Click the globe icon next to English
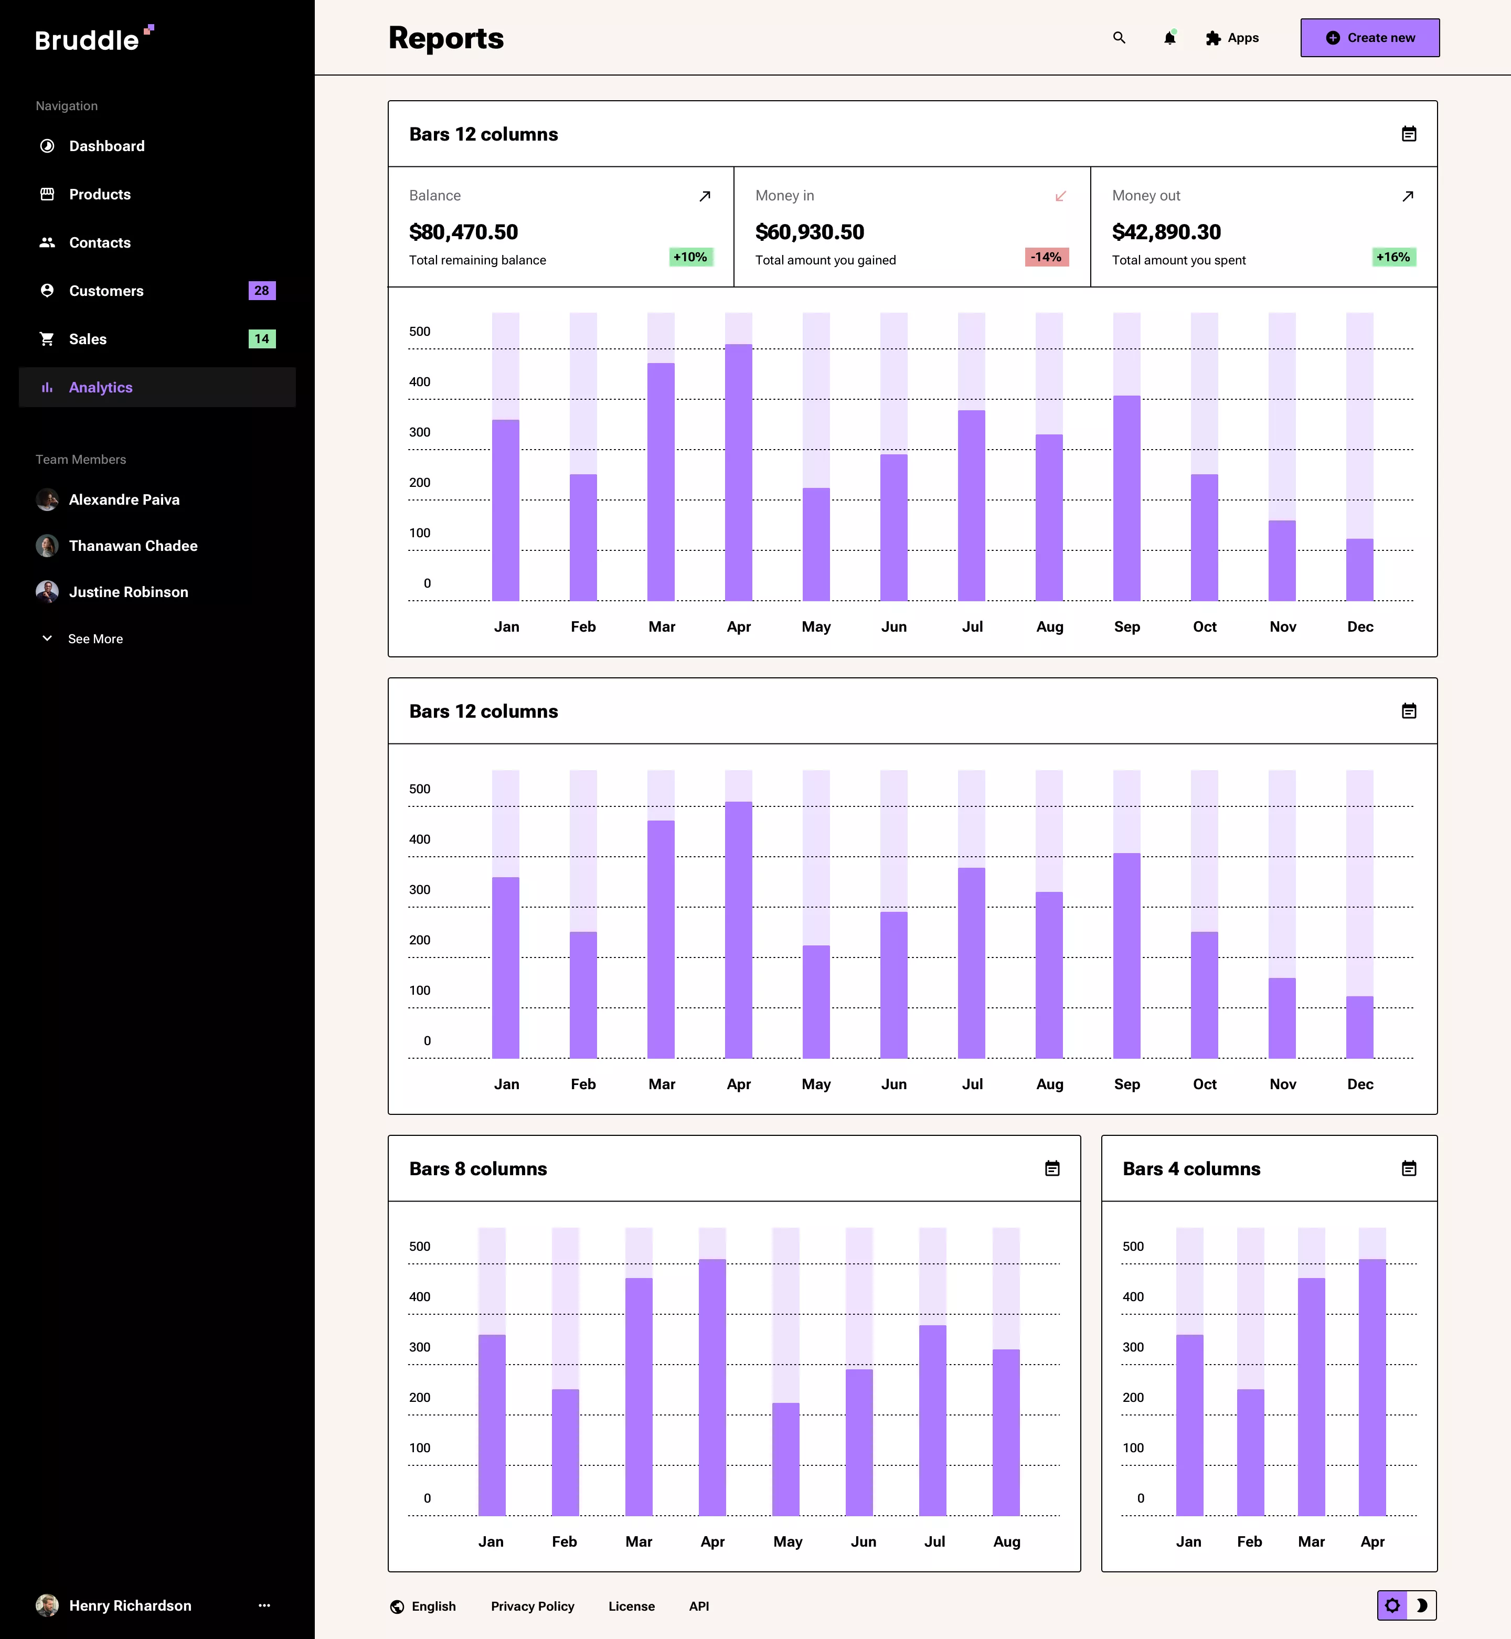 [397, 1605]
